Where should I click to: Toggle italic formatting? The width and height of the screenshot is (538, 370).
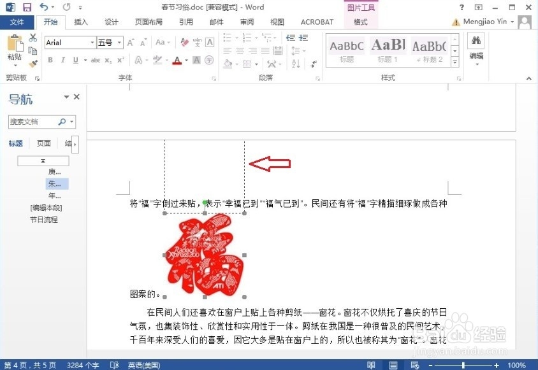coord(63,60)
